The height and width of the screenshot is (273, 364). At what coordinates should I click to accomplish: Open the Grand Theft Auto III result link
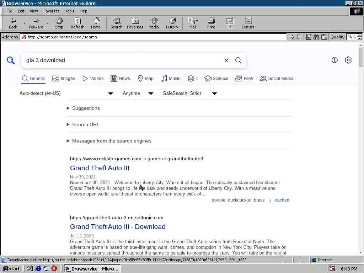pos(100,168)
